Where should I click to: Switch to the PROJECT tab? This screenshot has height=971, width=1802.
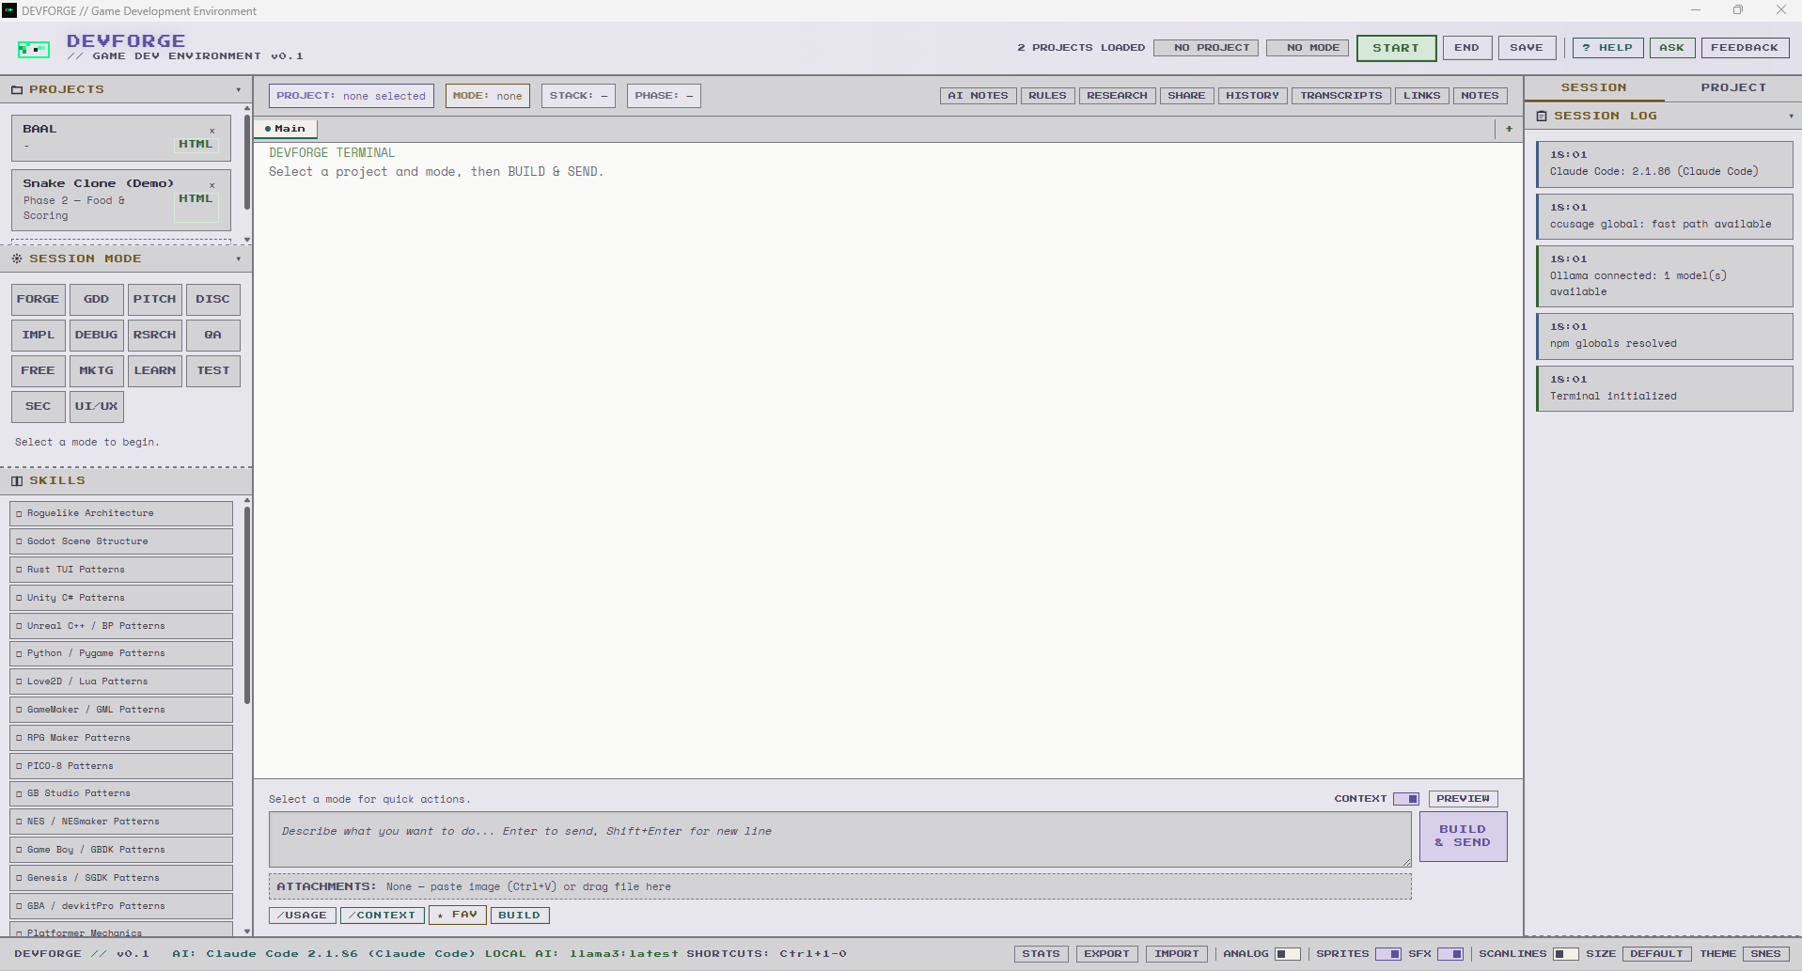point(1732,86)
